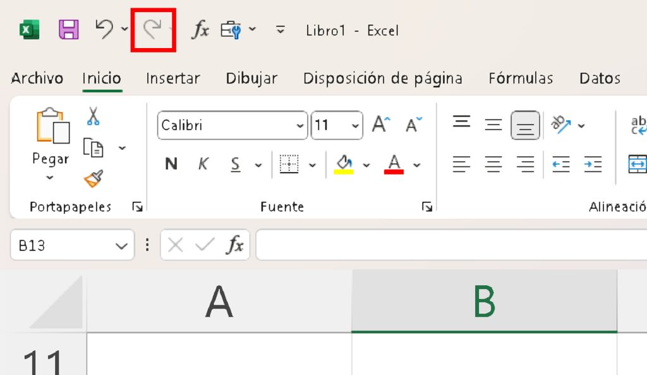Apply the yellow fill color swatch
Image resolution: width=647 pixels, height=375 pixels.
point(344,164)
